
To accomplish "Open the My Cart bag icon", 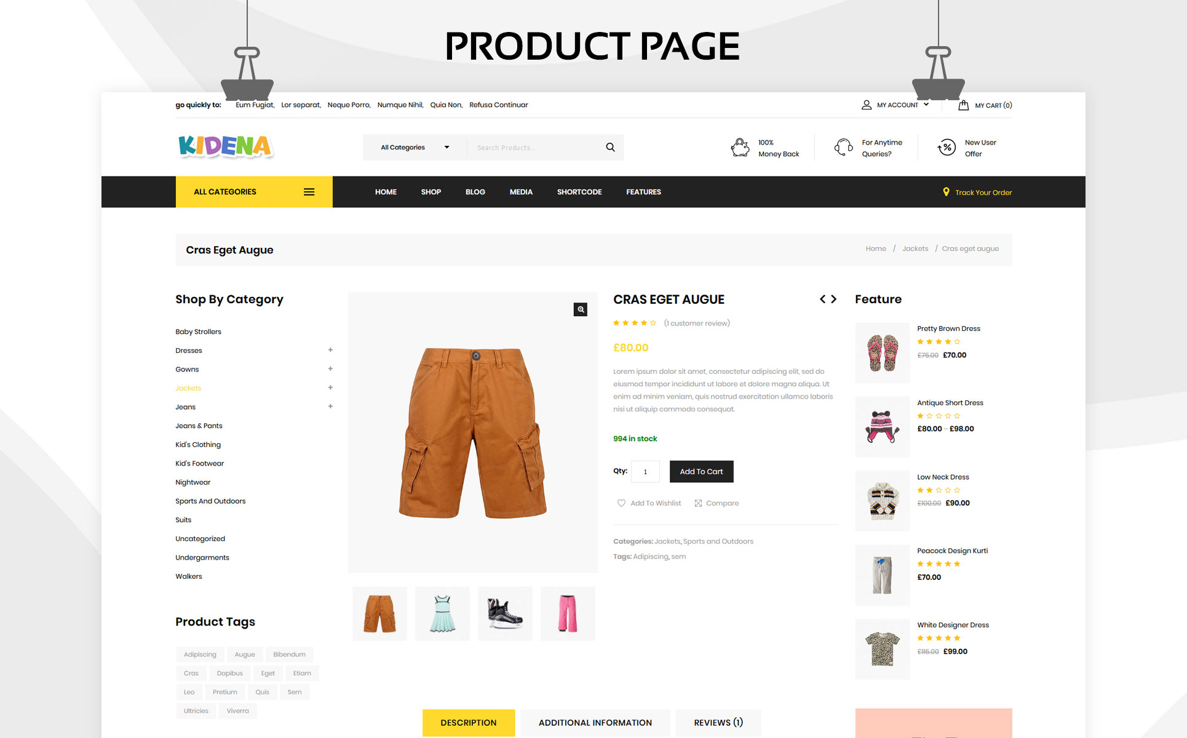I will [963, 105].
